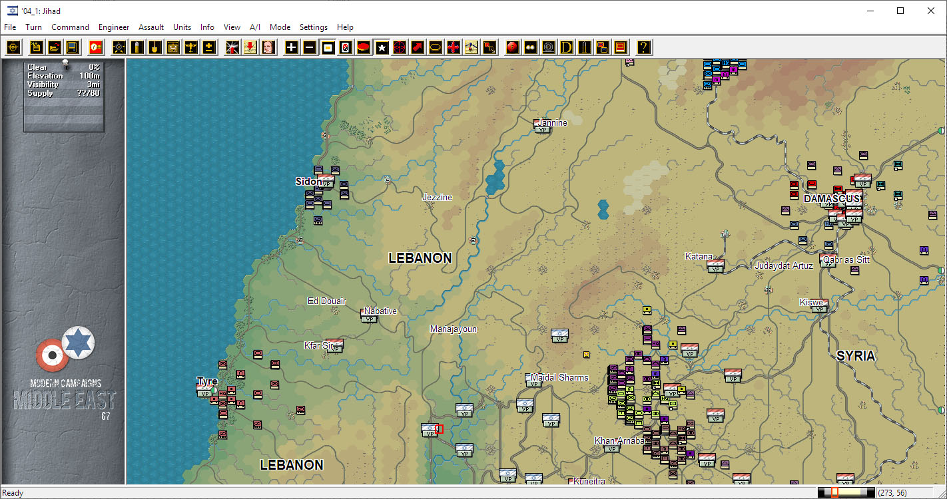Toggle the hexagon outline button
This screenshot has width=947, height=499.
pyautogui.click(x=436, y=47)
